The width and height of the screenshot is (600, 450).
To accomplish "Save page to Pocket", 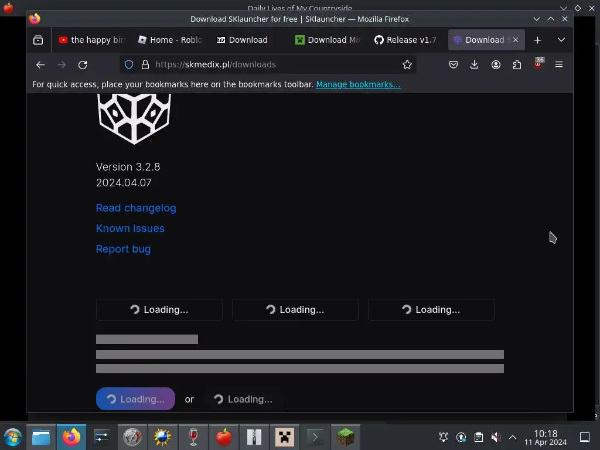I will 454,64.
